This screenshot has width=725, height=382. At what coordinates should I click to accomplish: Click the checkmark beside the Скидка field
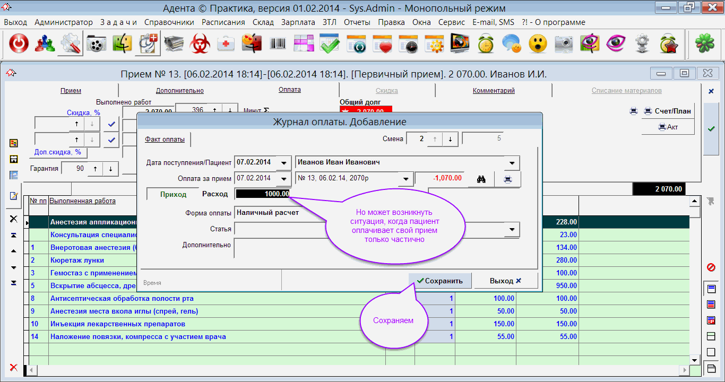[111, 124]
